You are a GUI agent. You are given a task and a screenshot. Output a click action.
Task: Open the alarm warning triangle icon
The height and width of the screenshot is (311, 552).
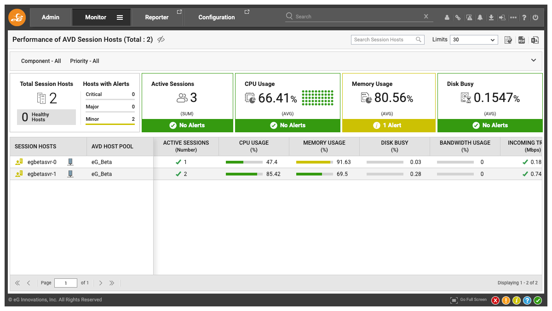[469, 17]
